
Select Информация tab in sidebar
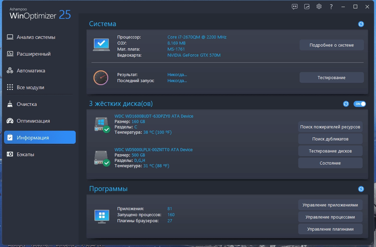tap(40, 137)
